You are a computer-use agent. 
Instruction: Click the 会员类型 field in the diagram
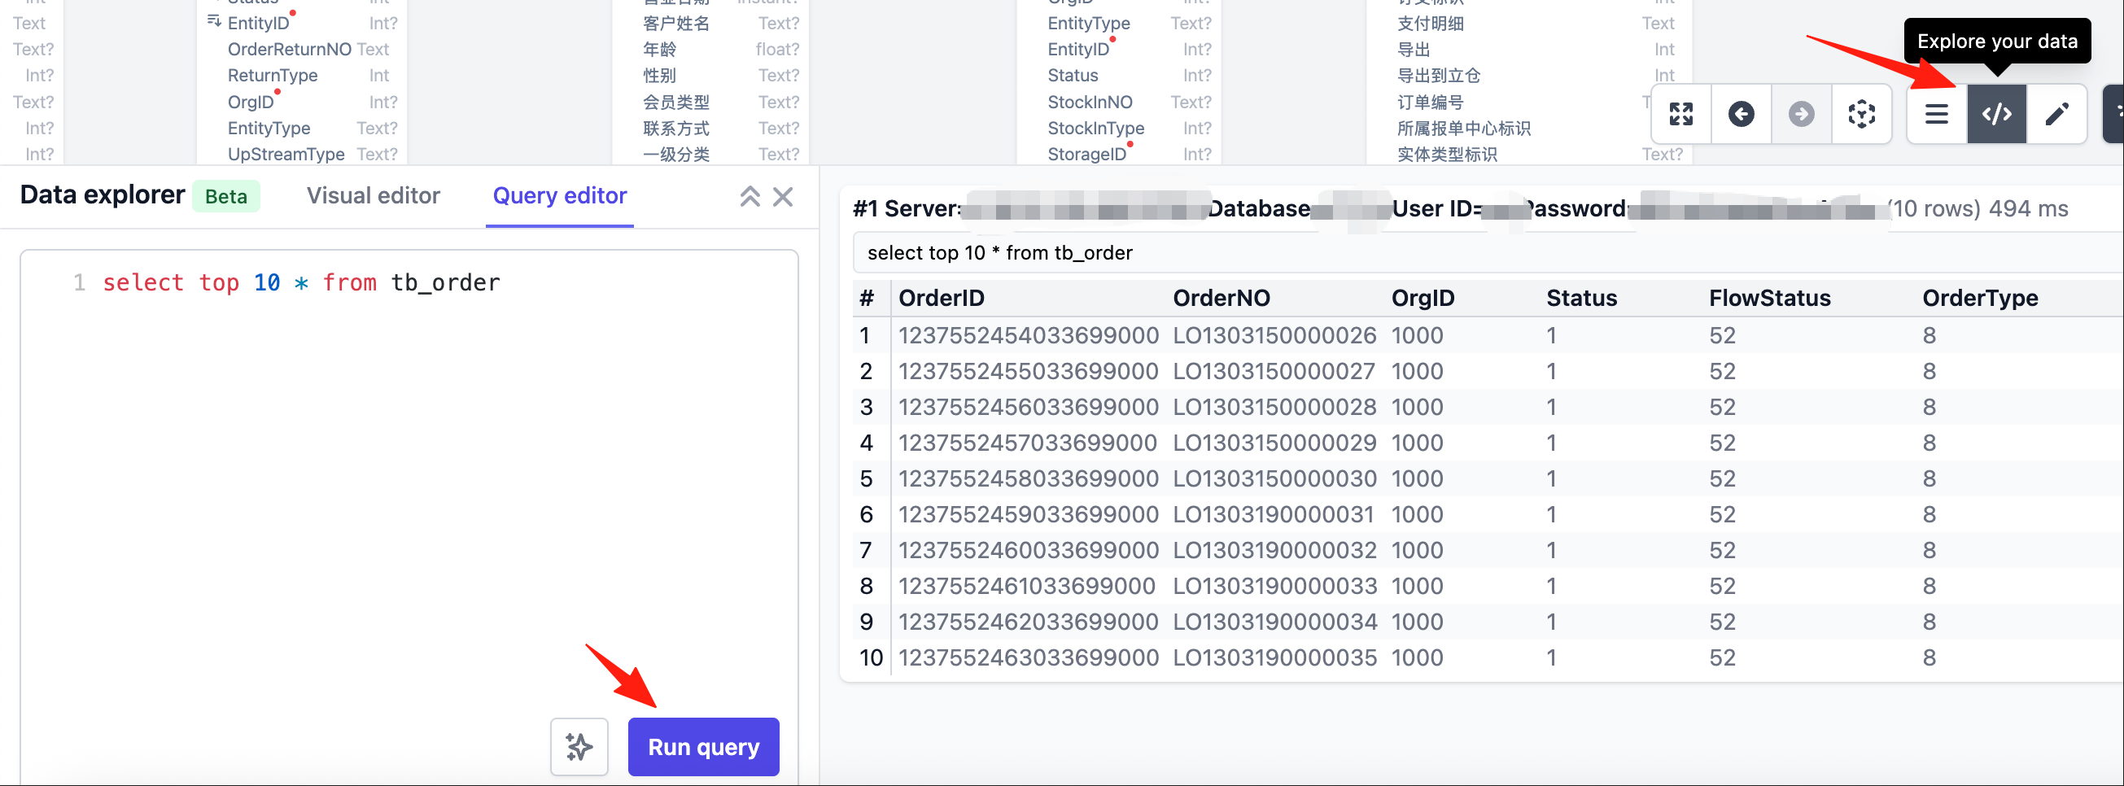[675, 103]
